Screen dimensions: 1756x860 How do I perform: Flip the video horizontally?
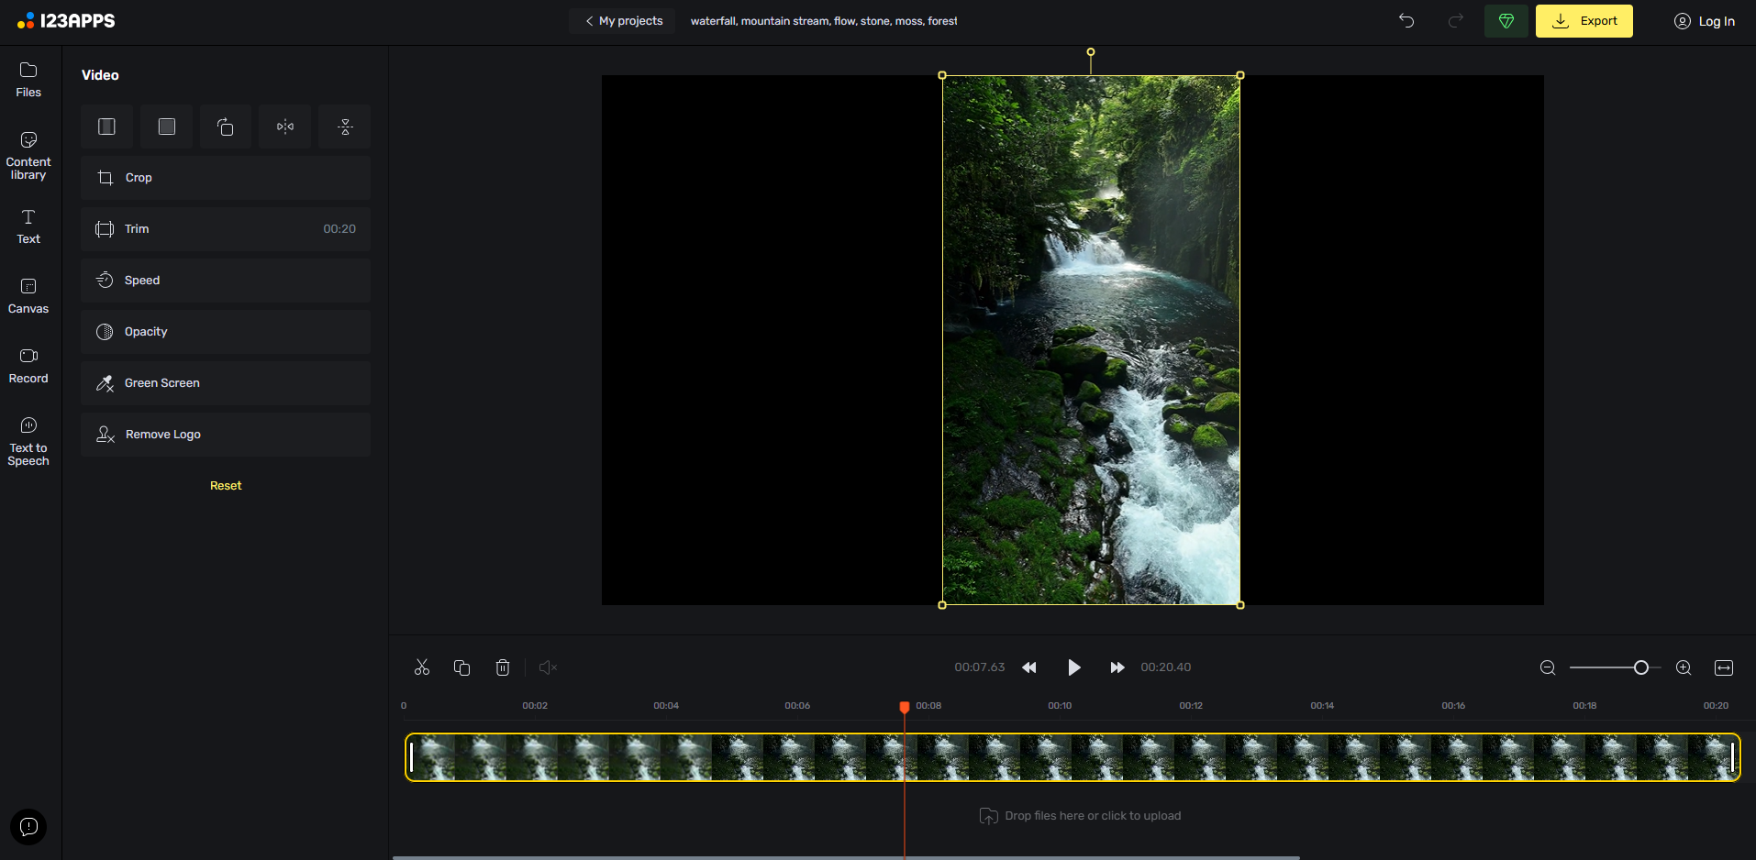(x=285, y=127)
